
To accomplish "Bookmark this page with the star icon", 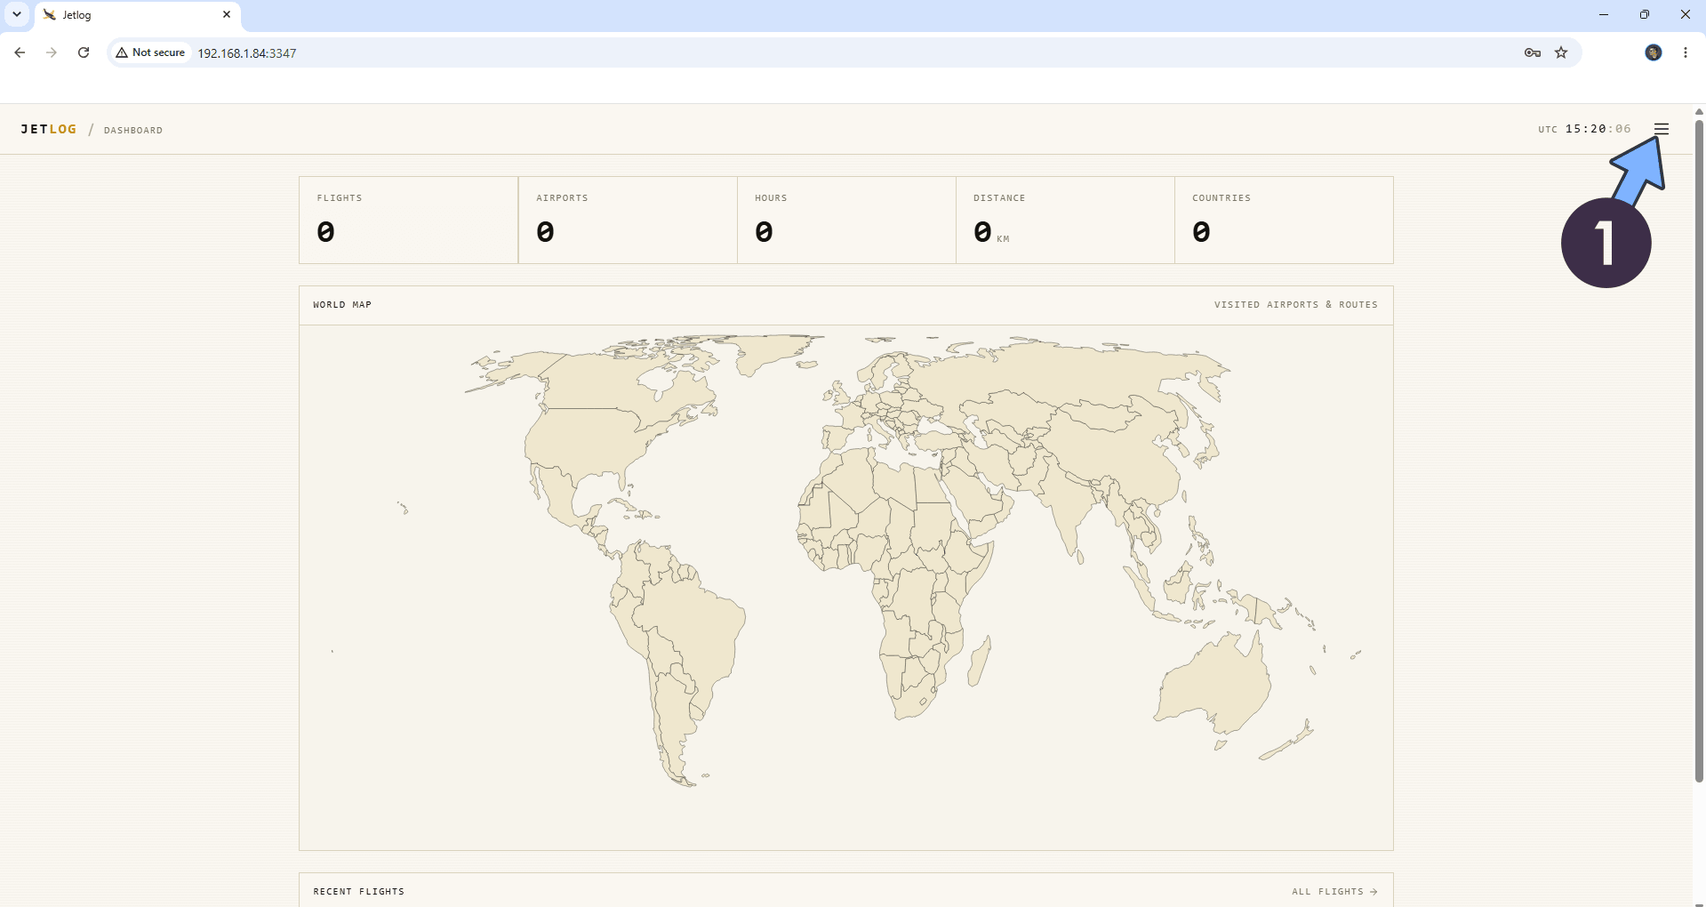I will click(x=1561, y=52).
